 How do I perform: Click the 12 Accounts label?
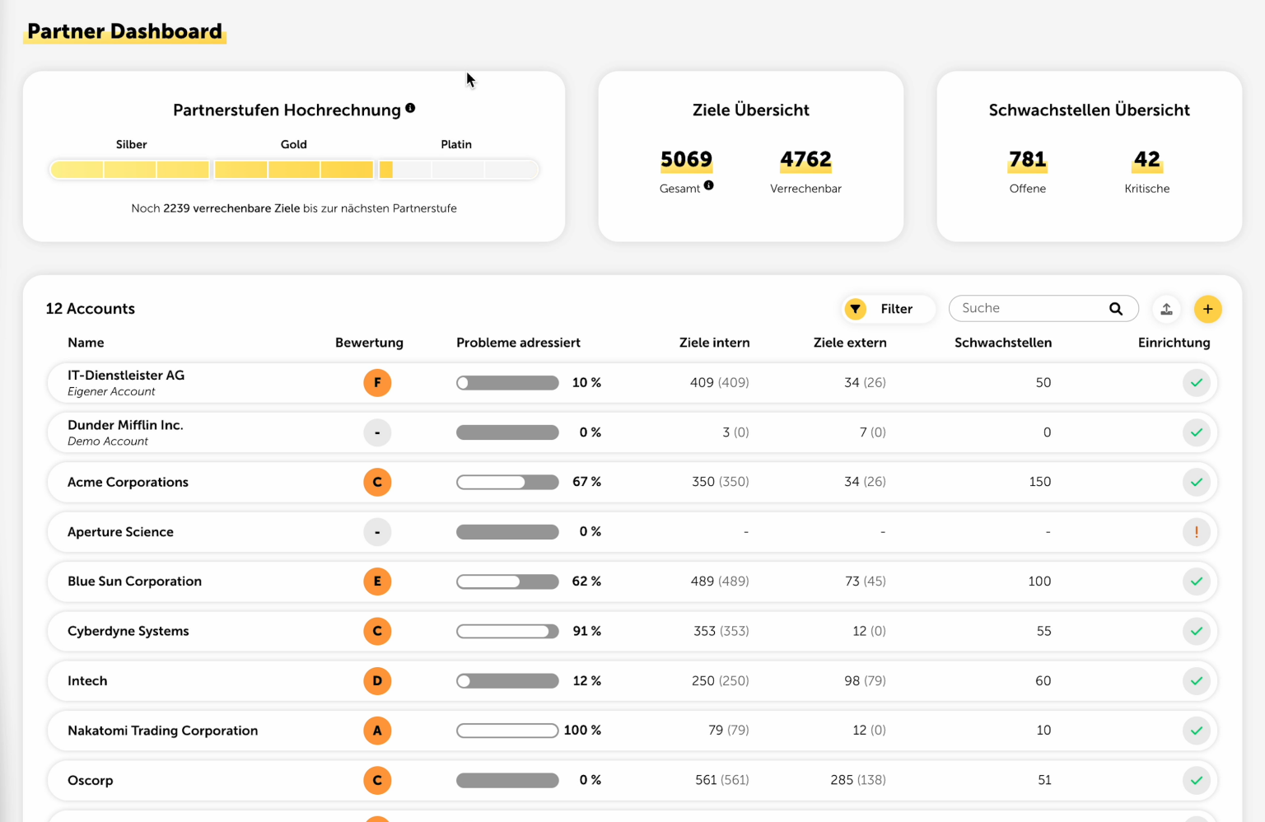pyautogui.click(x=90, y=309)
